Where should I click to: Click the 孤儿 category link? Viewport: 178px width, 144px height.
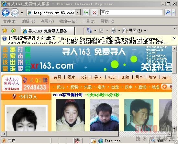(61, 87)
